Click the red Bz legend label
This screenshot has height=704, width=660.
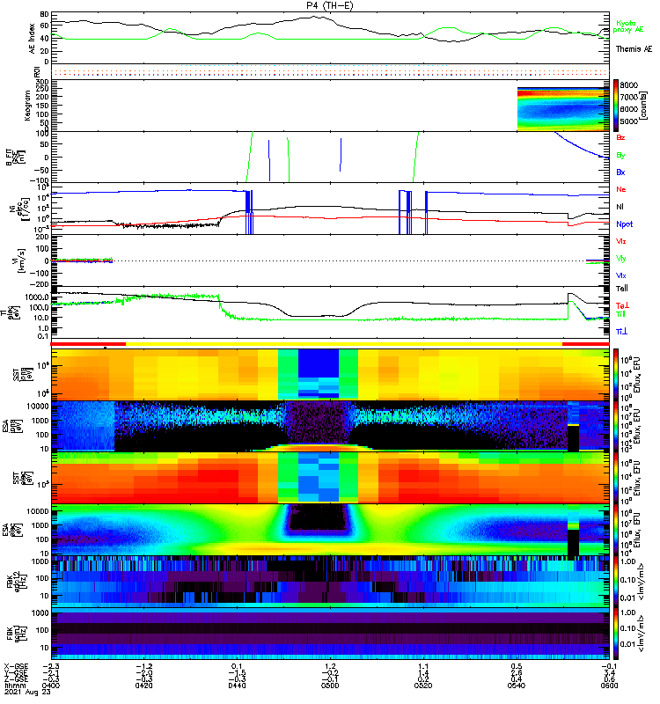[620, 139]
